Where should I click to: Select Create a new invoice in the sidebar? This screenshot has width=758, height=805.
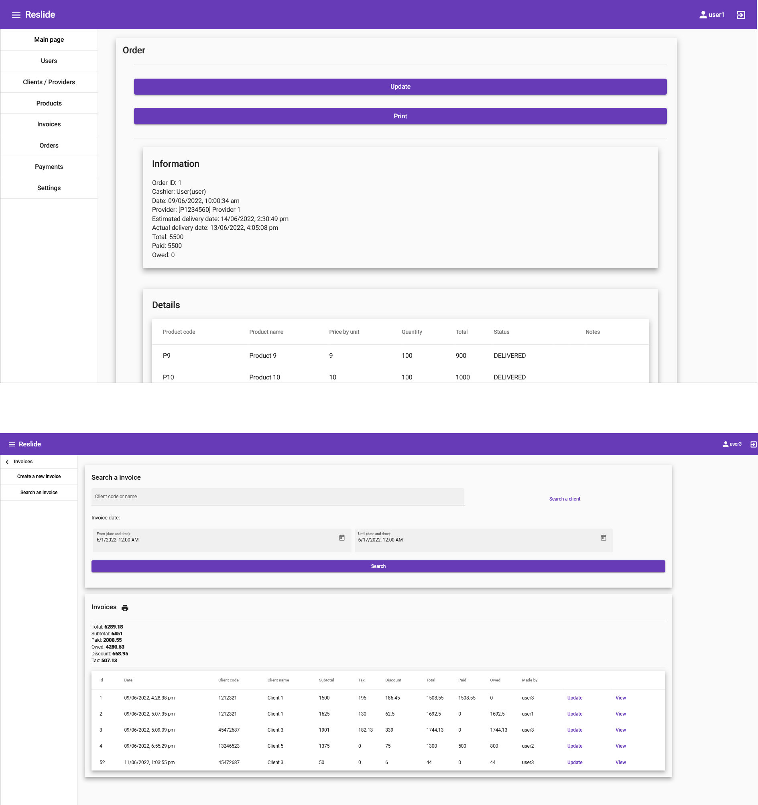pyautogui.click(x=39, y=477)
